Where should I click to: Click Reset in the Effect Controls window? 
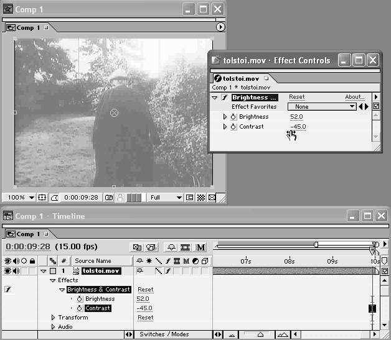click(x=297, y=97)
